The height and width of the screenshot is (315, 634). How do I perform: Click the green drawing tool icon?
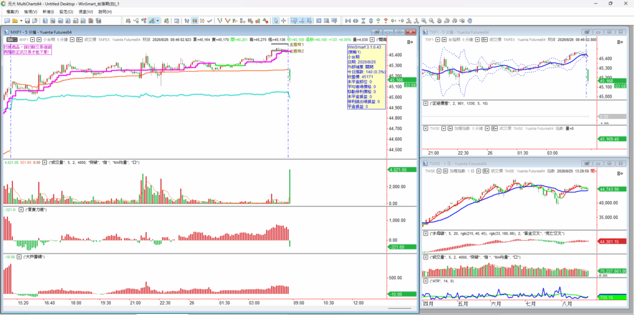[150, 20]
